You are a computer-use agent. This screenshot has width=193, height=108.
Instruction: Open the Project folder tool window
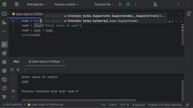click(4, 14)
